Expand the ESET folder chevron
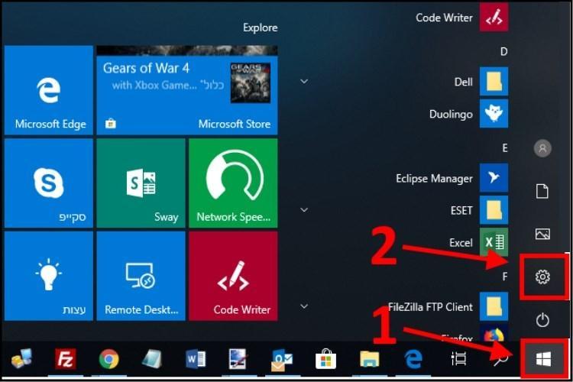Image resolution: width=573 pixels, height=382 pixels. (x=304, y=210)
